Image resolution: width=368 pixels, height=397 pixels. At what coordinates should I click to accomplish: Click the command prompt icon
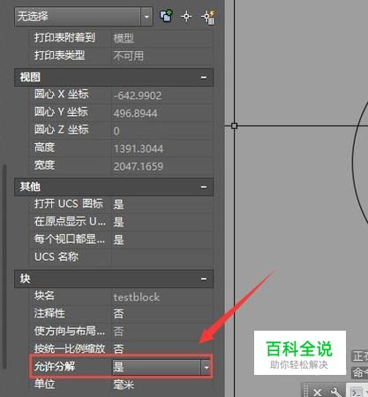[x=357, y=393]
